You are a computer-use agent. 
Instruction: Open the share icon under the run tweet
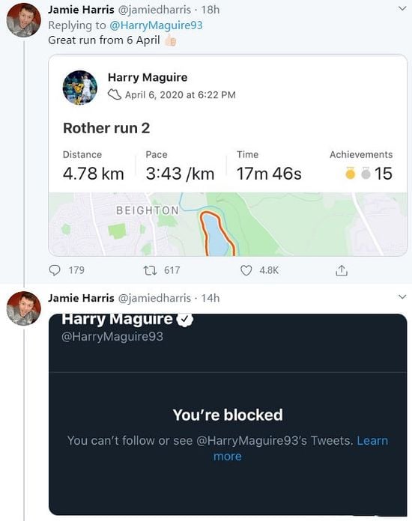342,270
